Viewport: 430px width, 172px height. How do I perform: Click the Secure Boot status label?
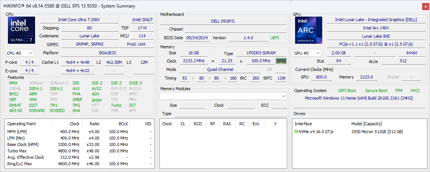pos(376,91)
